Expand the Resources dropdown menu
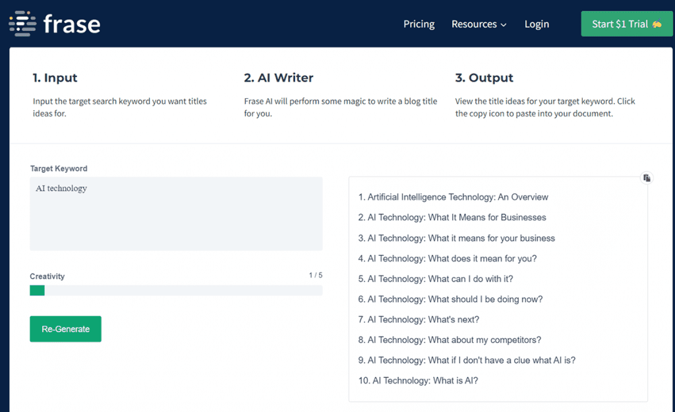The image size is (675, 412). pos(479,24)
